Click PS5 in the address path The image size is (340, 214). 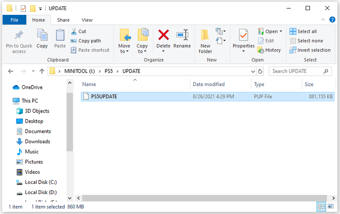pyautogui.click(x=109, y=71)
